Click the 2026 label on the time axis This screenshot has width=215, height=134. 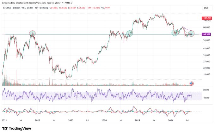170,120
